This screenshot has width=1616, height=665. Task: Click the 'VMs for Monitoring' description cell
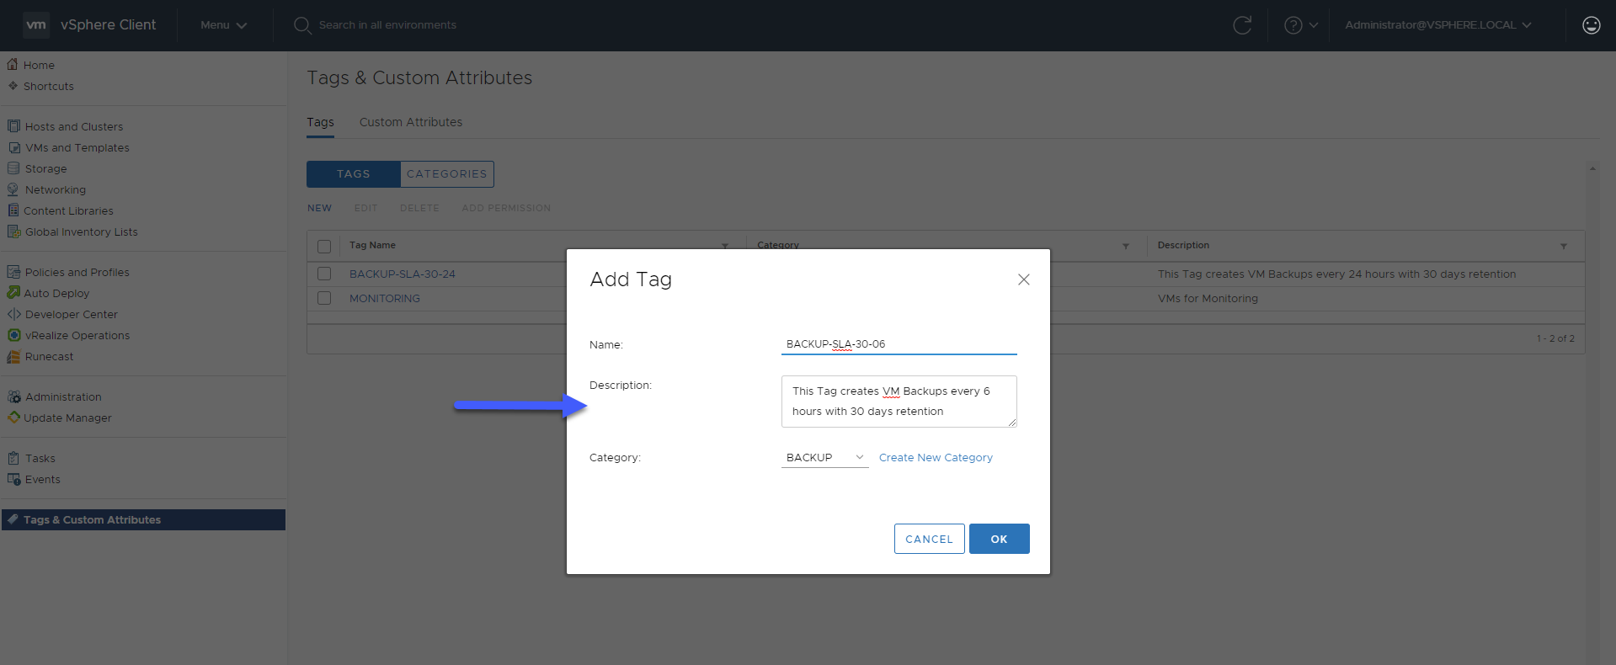tap(1208, 298)
